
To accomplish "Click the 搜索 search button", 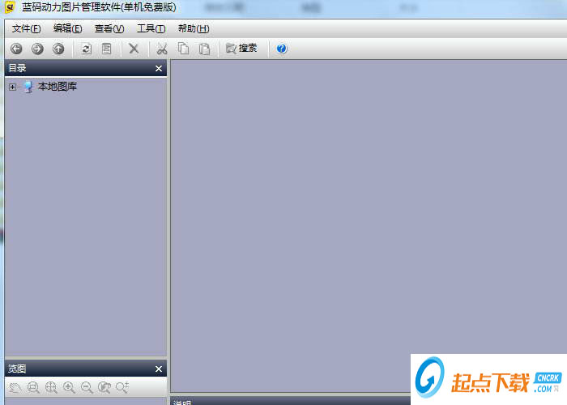I will [241, 48].
